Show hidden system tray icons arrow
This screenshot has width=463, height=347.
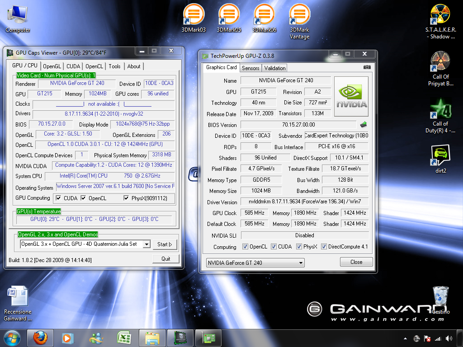click(x=405, y=339)
